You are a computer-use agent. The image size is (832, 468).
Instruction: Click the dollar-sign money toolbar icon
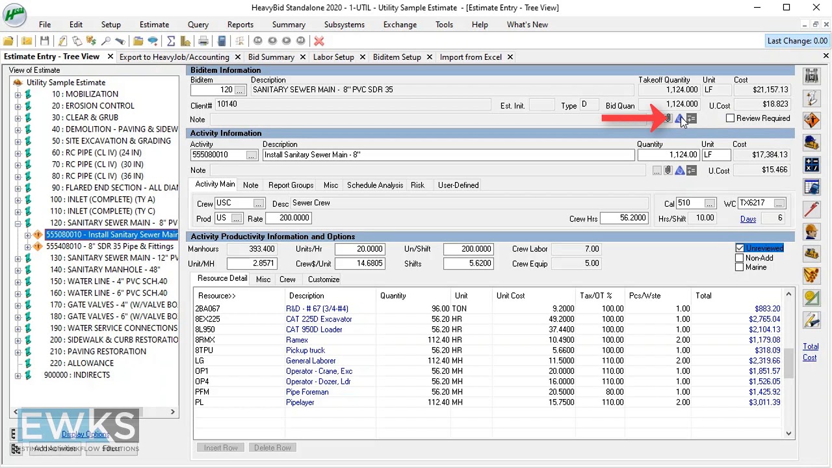coord(91,41)
